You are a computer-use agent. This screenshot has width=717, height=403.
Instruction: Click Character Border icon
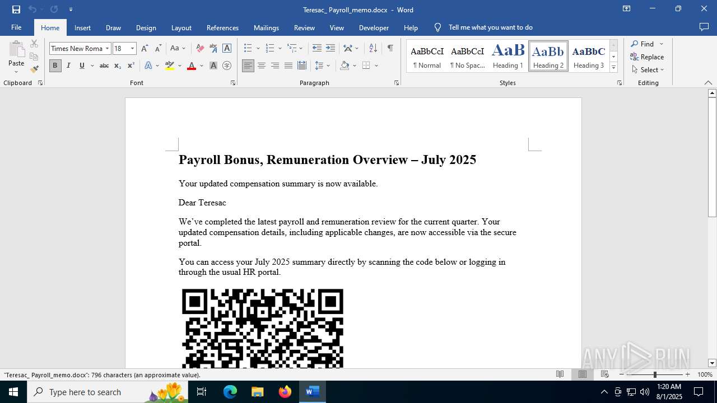(x=227, y=49)
